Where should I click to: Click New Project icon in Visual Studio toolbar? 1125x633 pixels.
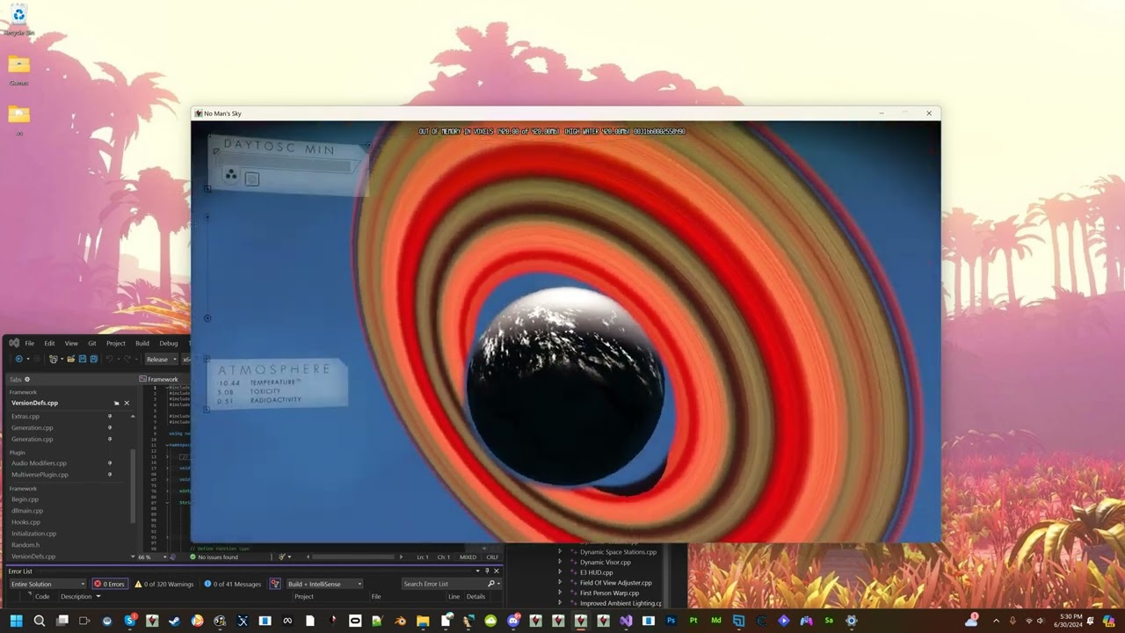[x=53, y=359]
